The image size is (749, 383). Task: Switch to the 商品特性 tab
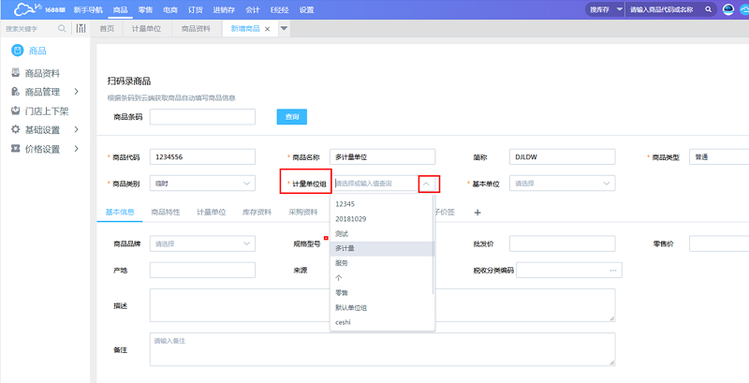click(166, 213)
